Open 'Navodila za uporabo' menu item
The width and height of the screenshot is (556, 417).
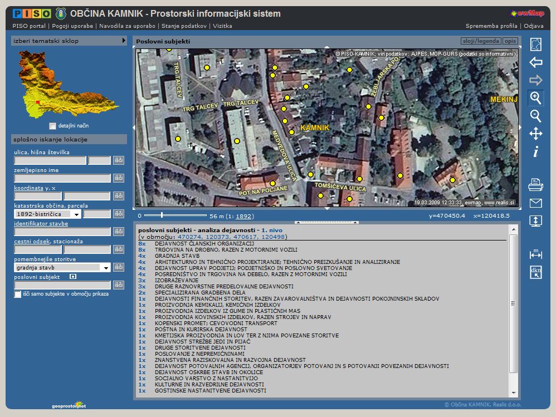click(x=127, y=26)
